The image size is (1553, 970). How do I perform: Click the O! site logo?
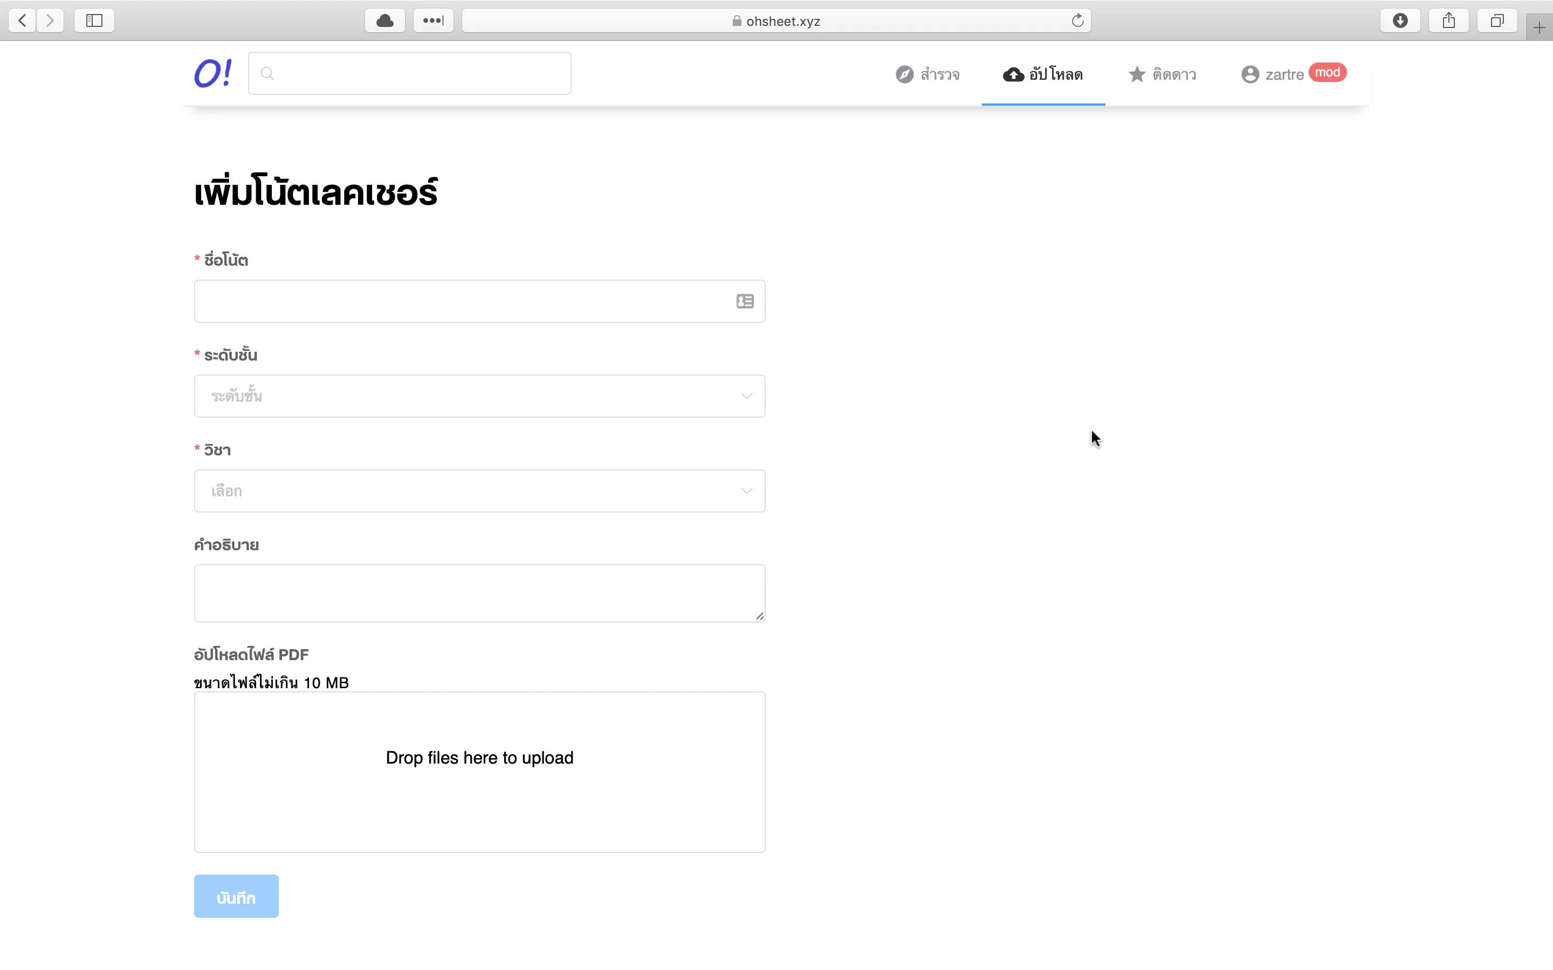(213, 73)
